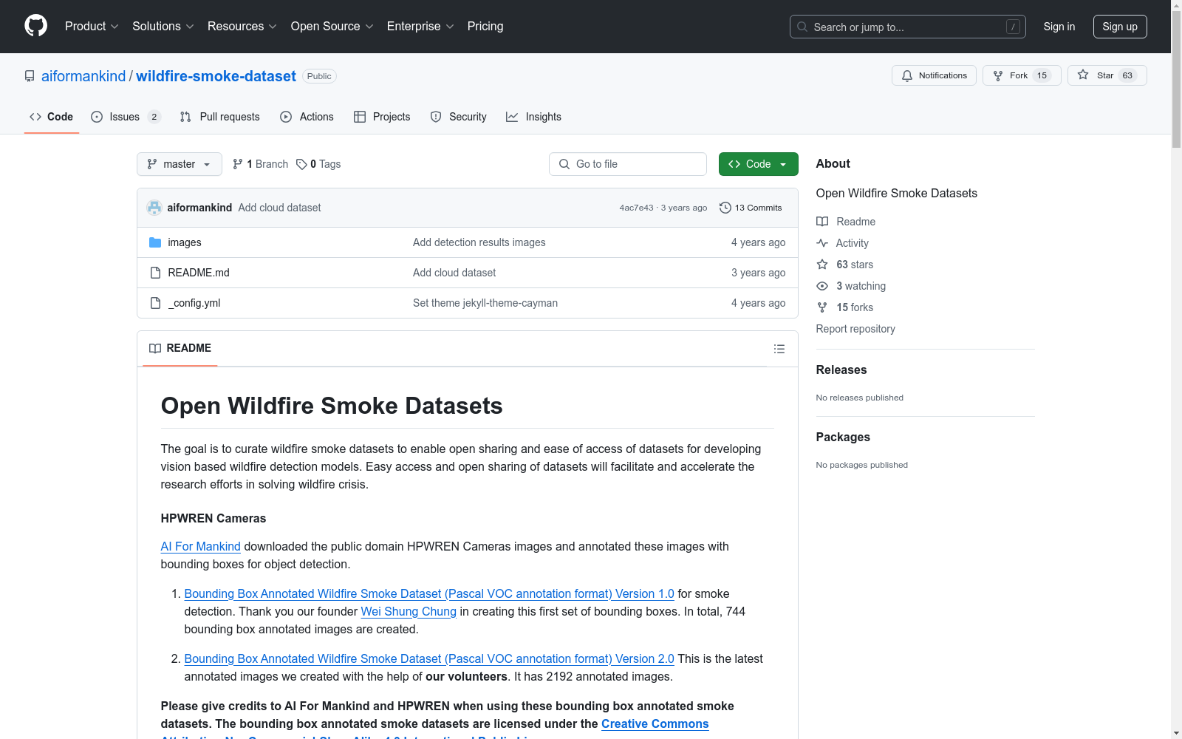Click the book icon beside Readme
The image size is (1182, 739).
(x=822, y=222)
